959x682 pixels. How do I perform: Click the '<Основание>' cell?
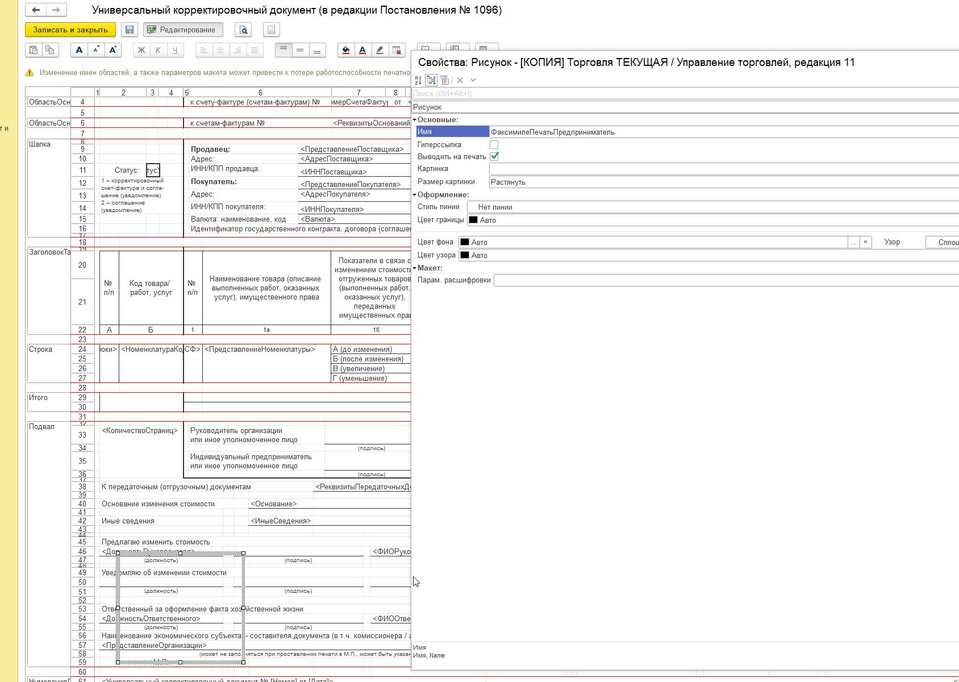(x=274, y=504)
